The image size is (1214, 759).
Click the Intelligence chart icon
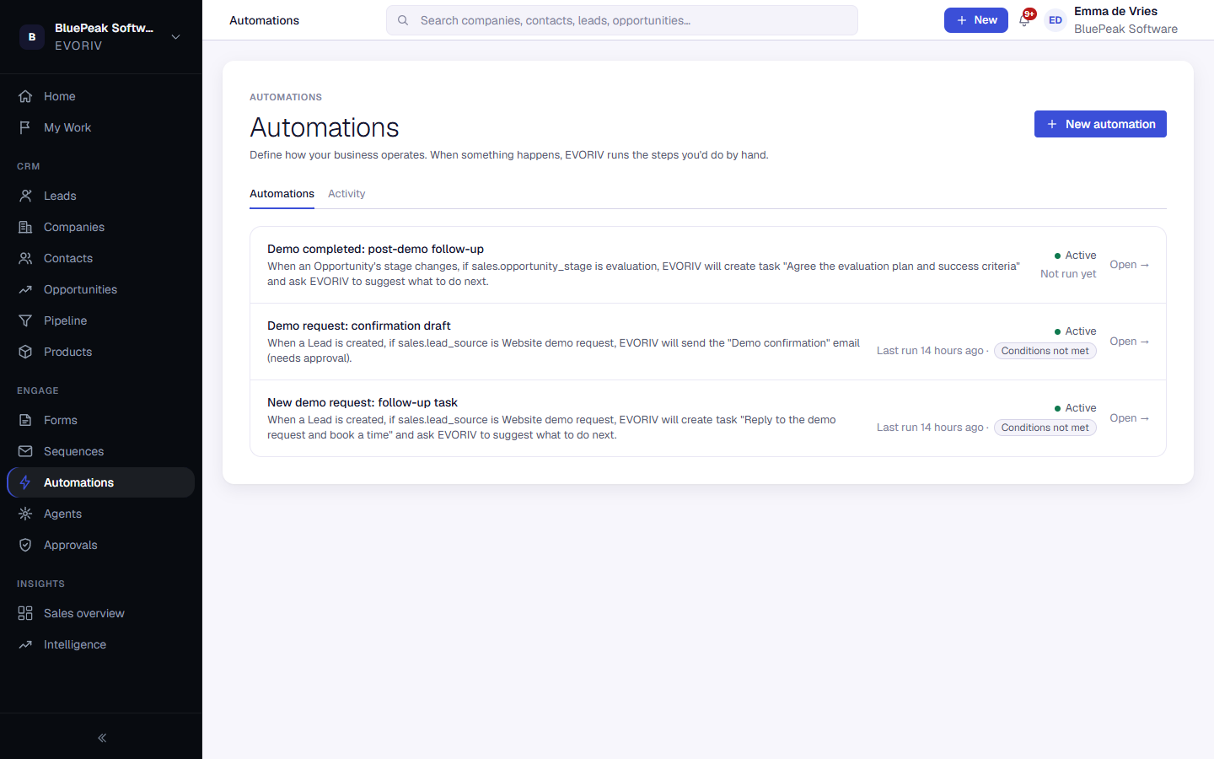coord(25,644)
